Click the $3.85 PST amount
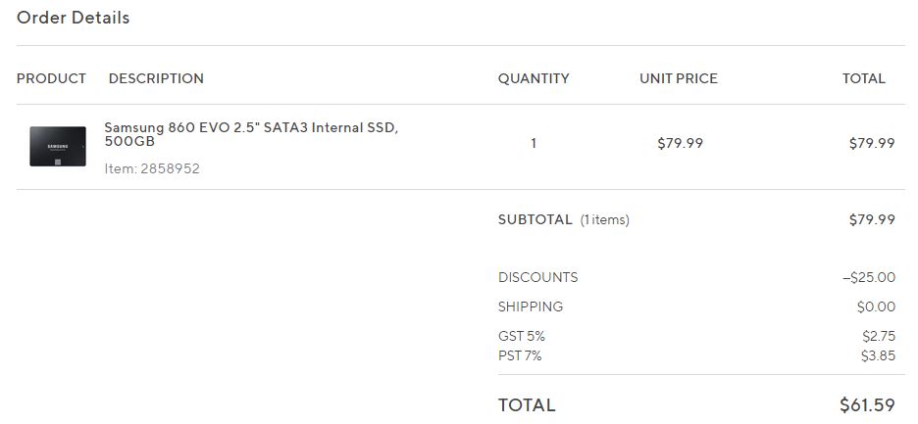This screenshot has width=918, height=424. click(877, 355)
